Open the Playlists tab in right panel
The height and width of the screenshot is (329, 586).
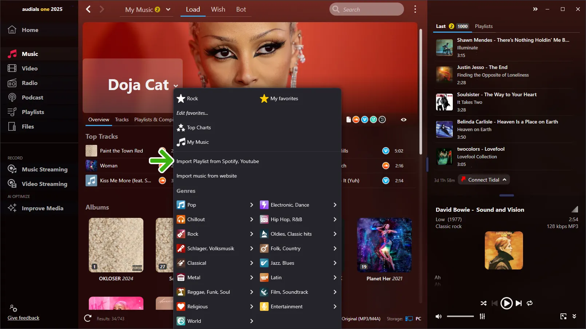[x=484, y=26]
